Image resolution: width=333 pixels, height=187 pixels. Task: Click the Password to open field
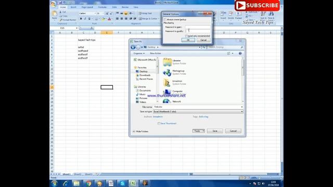tap(198, 27)
